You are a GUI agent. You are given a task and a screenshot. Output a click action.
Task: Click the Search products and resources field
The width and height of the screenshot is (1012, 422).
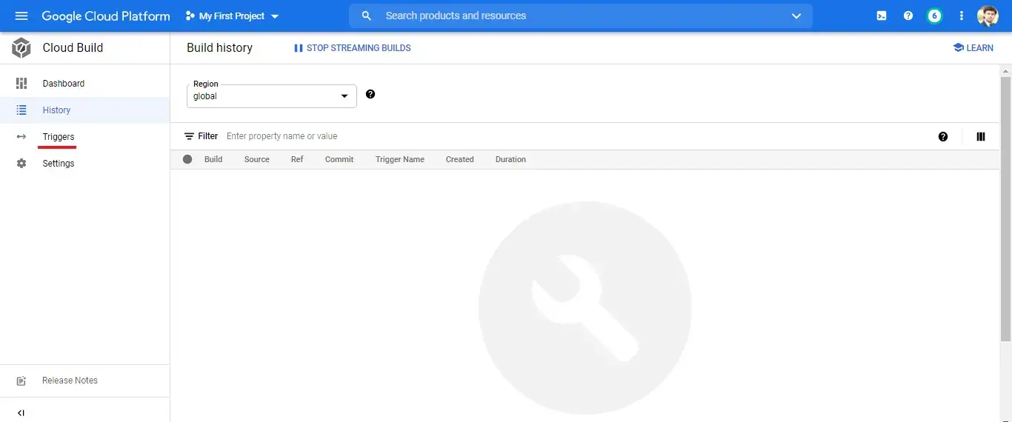click(581, 16)
